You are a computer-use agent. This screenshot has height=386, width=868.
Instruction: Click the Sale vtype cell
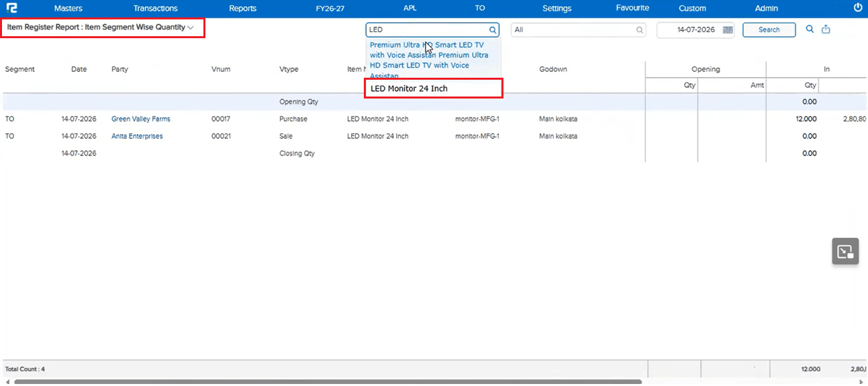point(286,136)
